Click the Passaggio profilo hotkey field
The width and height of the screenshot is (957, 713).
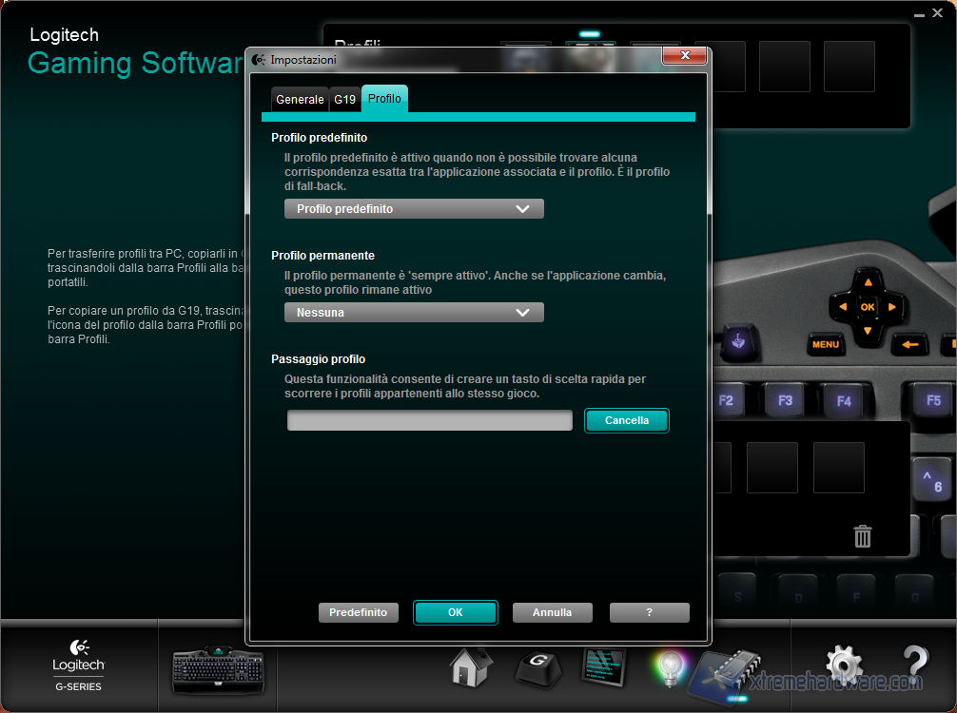tap(430, 420)
